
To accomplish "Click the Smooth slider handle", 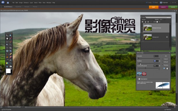I will click(x=138, y=58).
